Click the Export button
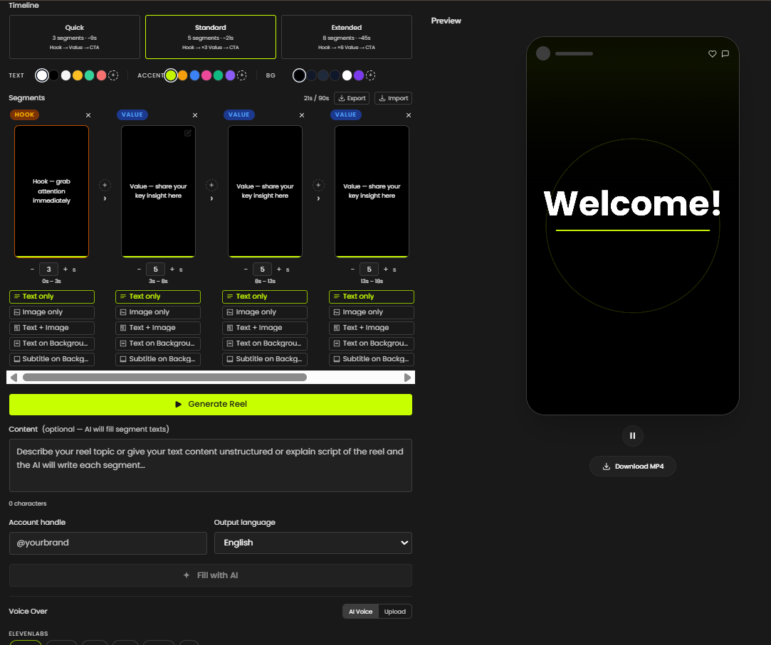The image size is (771, 645). [352, 98]
